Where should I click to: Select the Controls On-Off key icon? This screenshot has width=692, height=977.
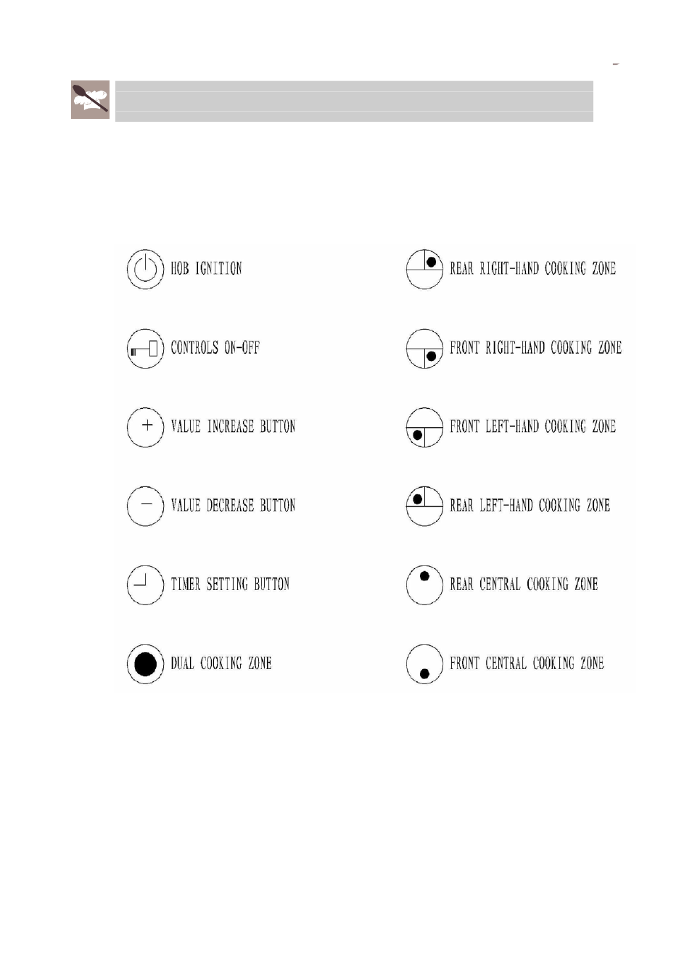click(x=145, y=349)
